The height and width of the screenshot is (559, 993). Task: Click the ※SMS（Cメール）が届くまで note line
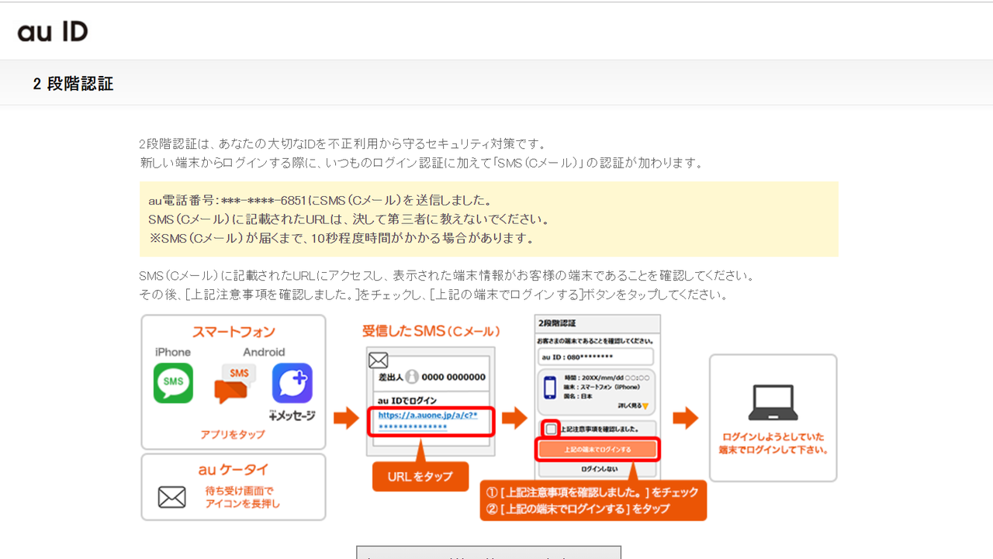(x=341, y=238)
